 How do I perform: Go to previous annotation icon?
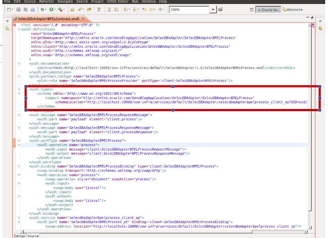point(134,9)
